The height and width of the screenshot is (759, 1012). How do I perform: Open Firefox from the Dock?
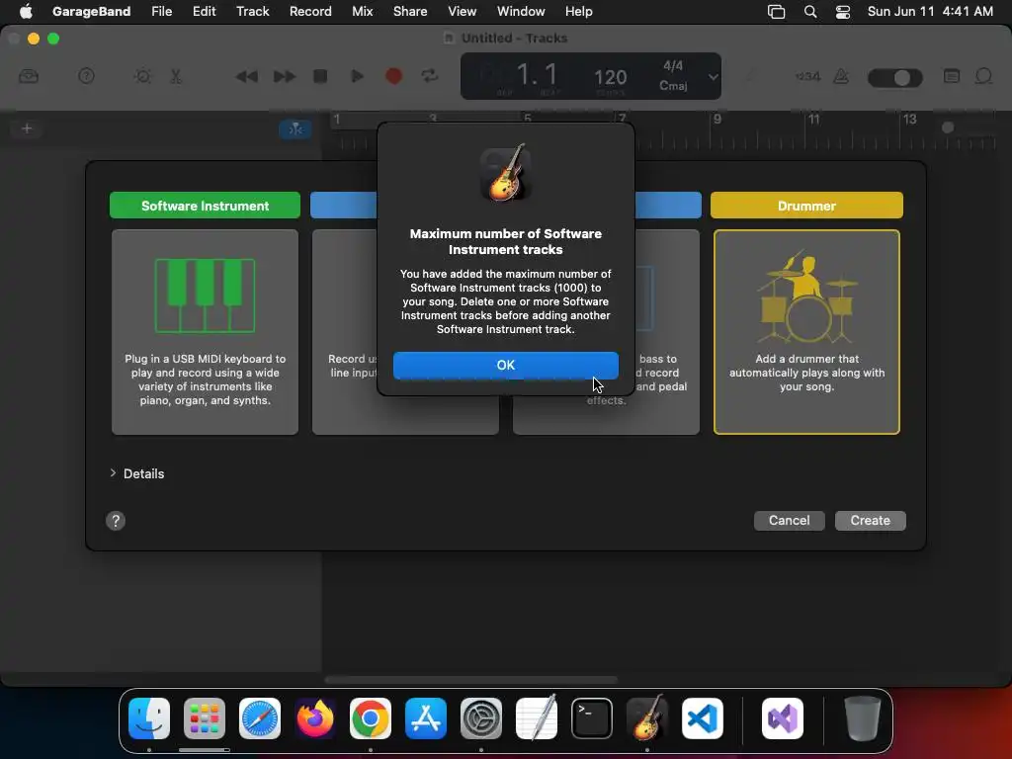point(315,718)
